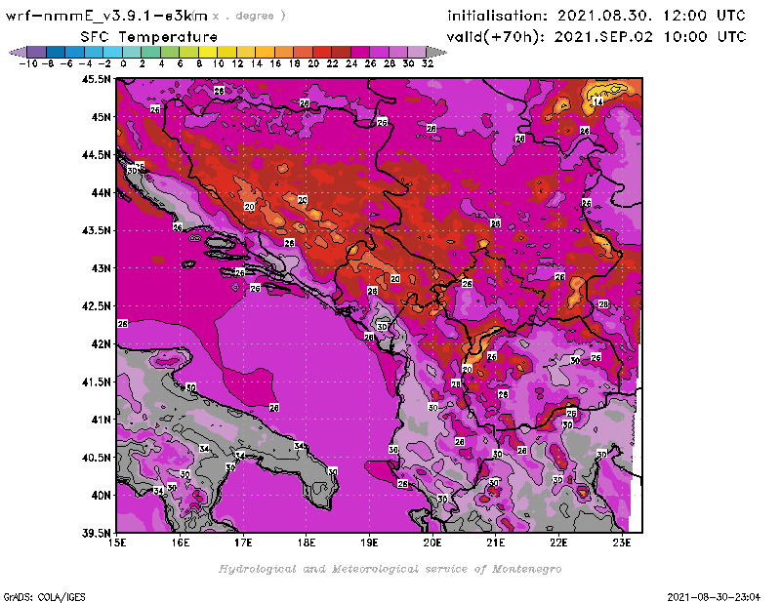Click the purple -10 to -8 legend swatch

[x=37, y=52]
